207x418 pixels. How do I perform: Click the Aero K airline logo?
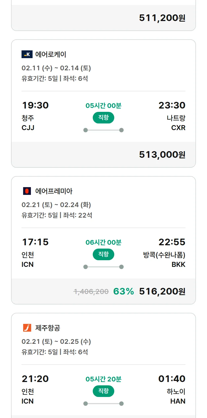click(27, 54)
